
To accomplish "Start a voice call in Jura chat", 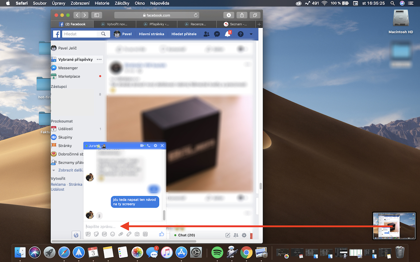I will [149, 146].
